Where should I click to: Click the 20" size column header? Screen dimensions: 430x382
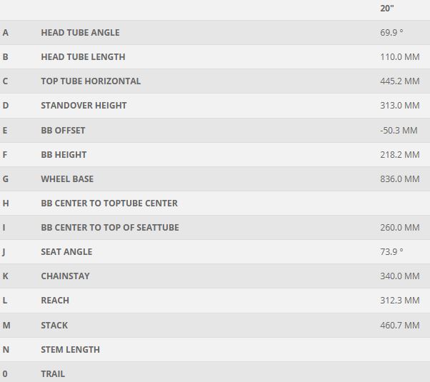387,9
